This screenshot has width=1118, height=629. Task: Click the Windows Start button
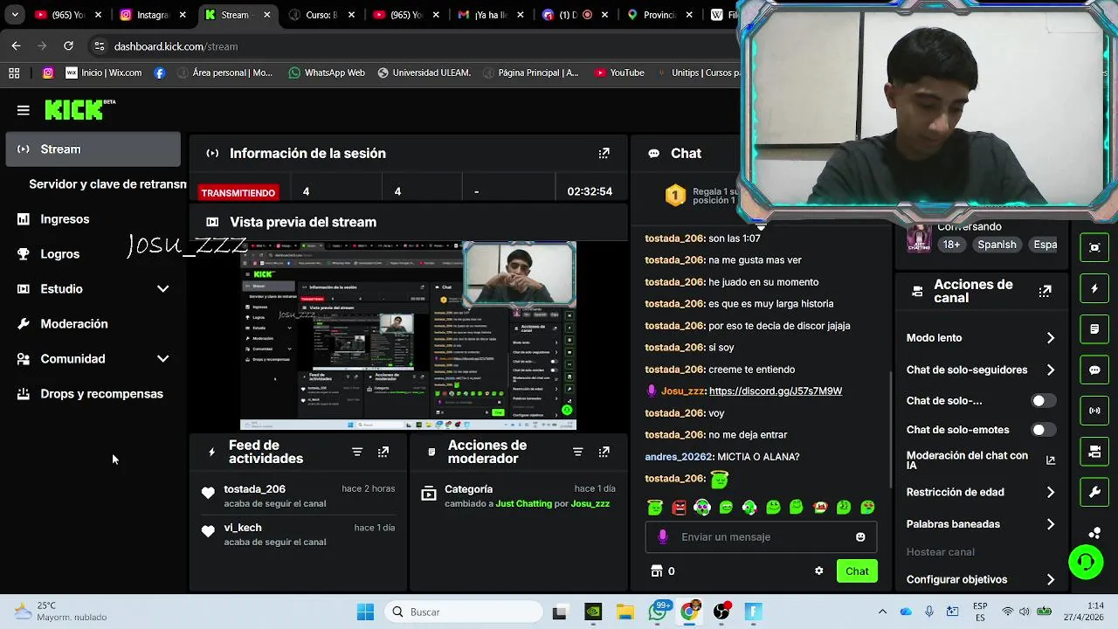point(365,612)
